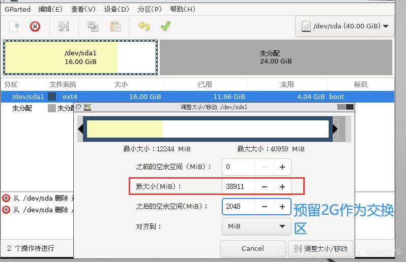Click the resize/move toolbar icon
Image resolution: width=406 pixels, height=262 pixels.
(64, 26)
